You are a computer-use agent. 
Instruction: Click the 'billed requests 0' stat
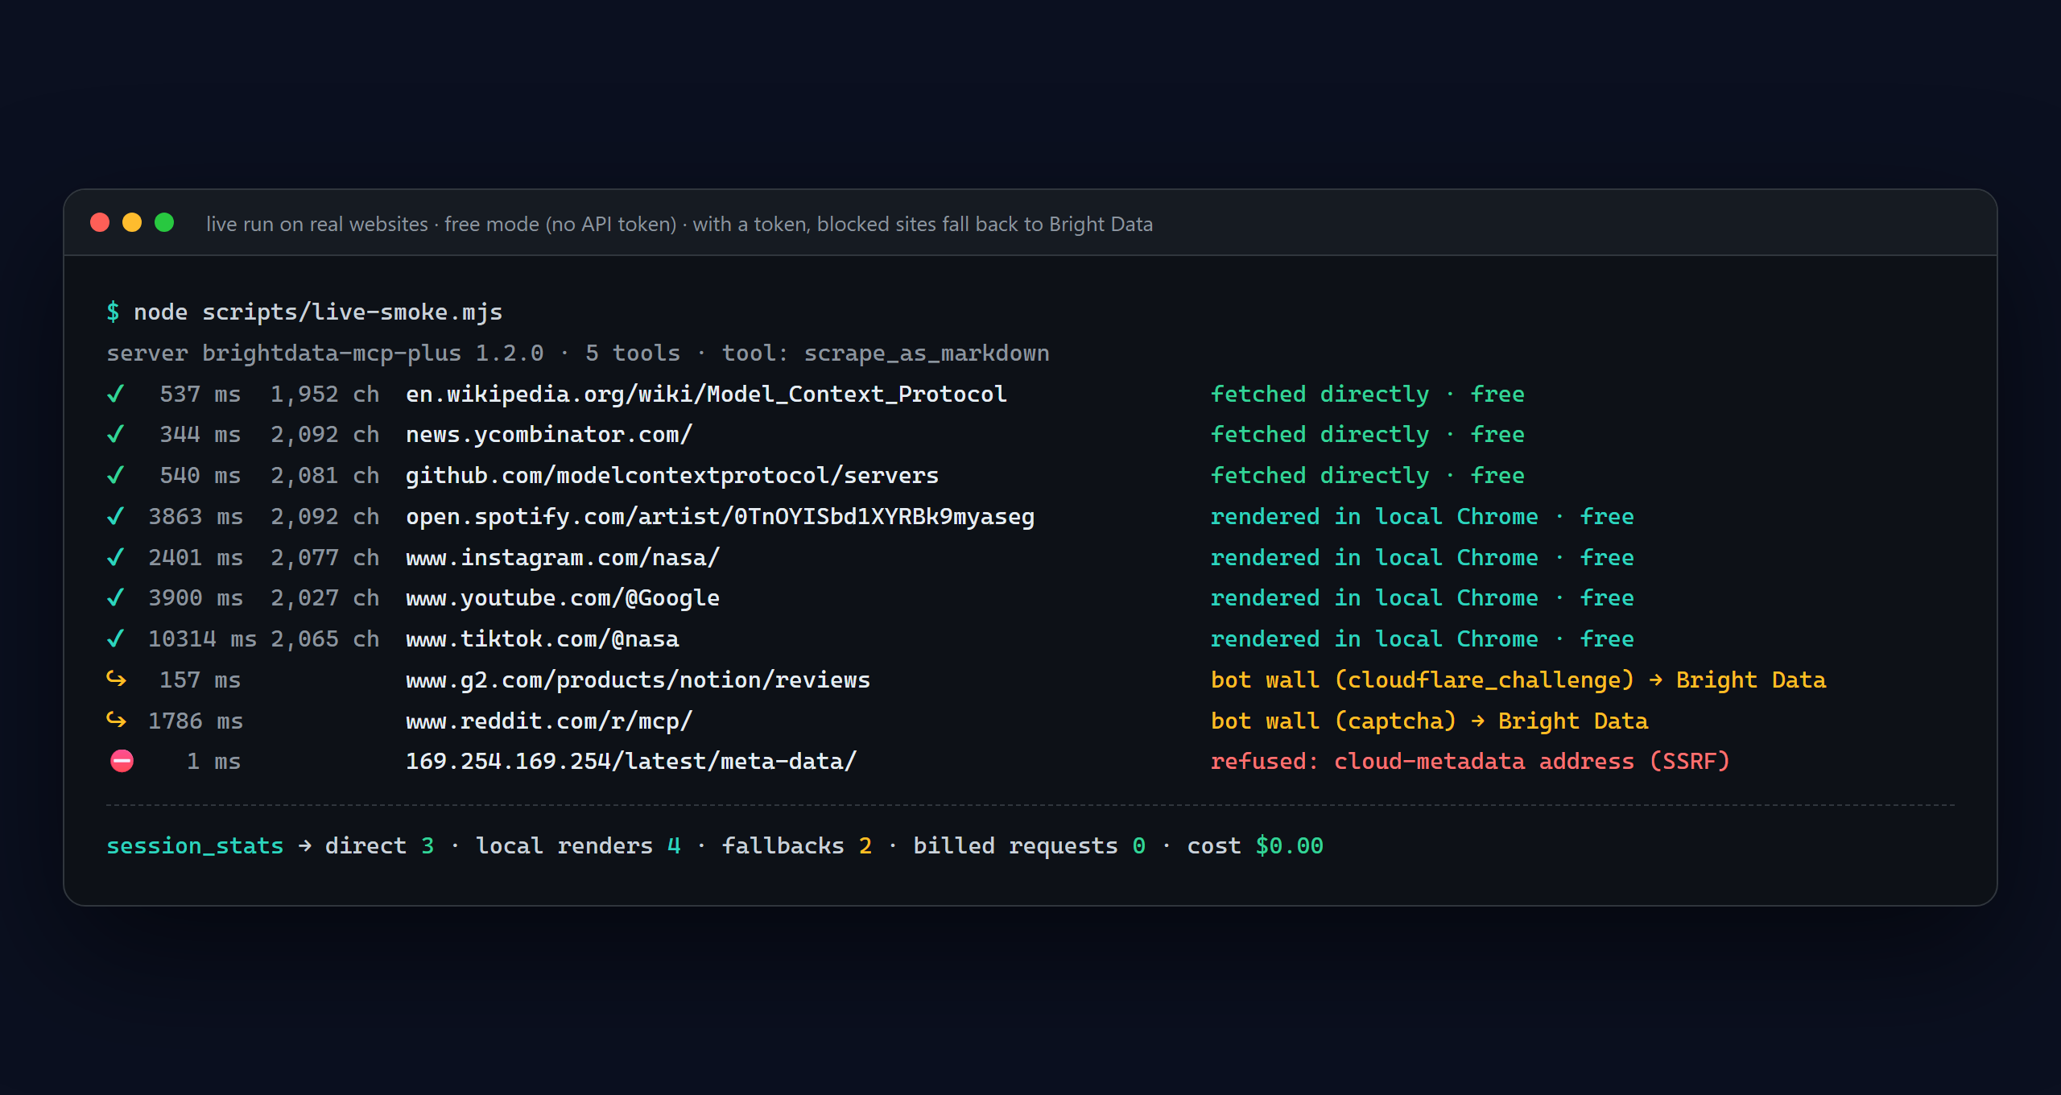pos(1029,846)
